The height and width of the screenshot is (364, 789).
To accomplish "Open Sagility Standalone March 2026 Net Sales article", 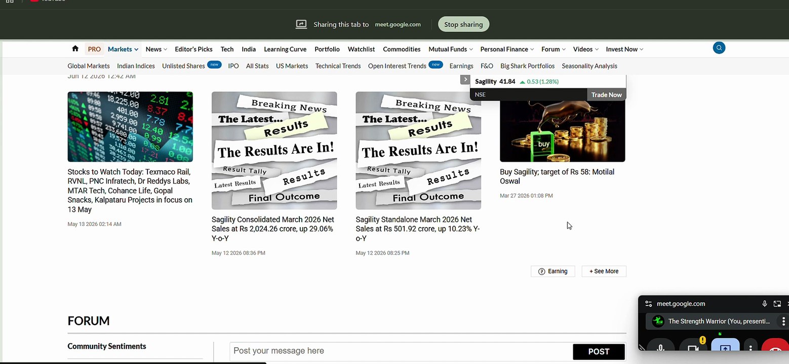I will 418,229.
